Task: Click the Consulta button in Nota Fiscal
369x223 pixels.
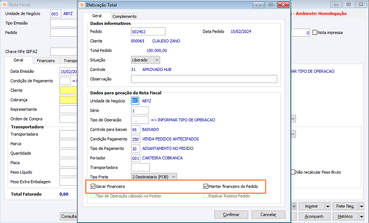Action: pyautogui.click(x=69, y=216)
